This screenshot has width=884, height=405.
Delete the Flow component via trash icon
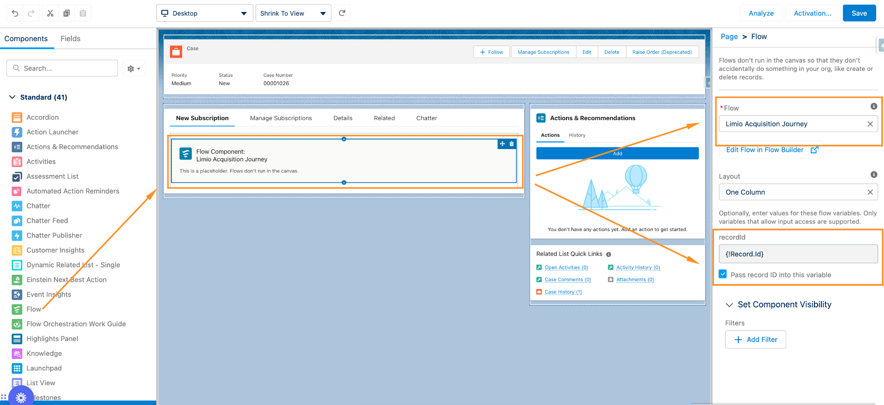[x=512, y=144]
